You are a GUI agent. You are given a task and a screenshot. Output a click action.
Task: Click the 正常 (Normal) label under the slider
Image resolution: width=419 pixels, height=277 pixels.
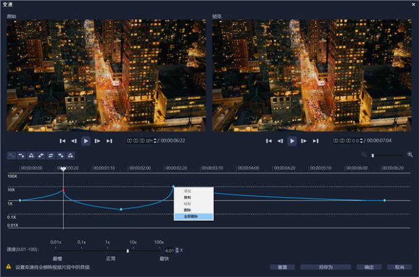click(x=111, y=259)
